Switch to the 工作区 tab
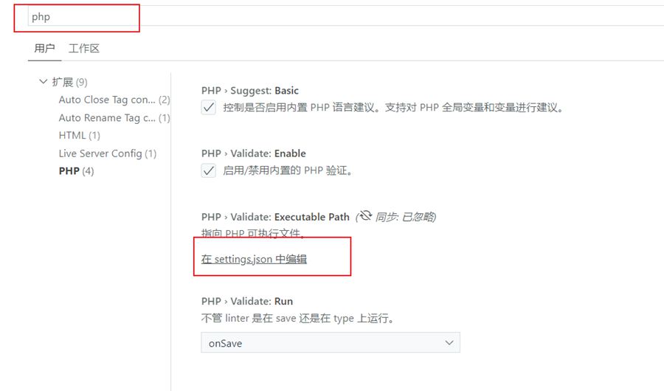This screenshot has height=391, width=664. coord(84,48)
